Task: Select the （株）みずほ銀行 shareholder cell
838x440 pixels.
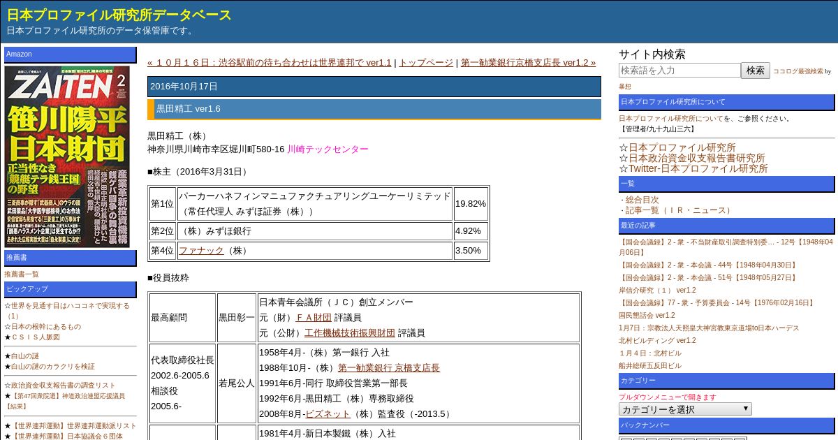Action: click(x=315, y=231)
